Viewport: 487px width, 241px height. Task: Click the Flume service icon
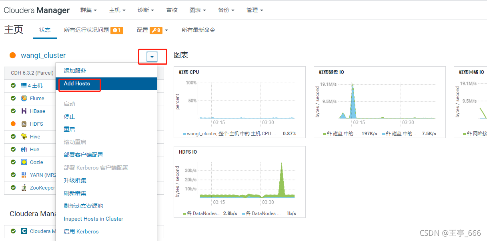point(24,98)
